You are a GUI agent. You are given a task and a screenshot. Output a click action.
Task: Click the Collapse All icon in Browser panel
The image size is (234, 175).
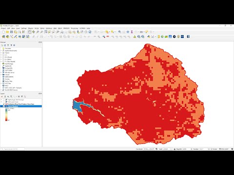(x=11, y=45)
